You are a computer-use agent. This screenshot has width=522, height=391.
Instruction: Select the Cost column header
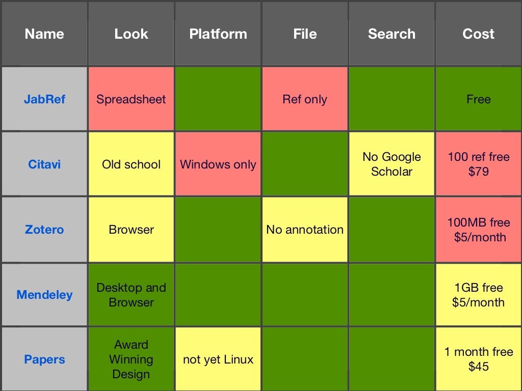click(x=479, y=34)
